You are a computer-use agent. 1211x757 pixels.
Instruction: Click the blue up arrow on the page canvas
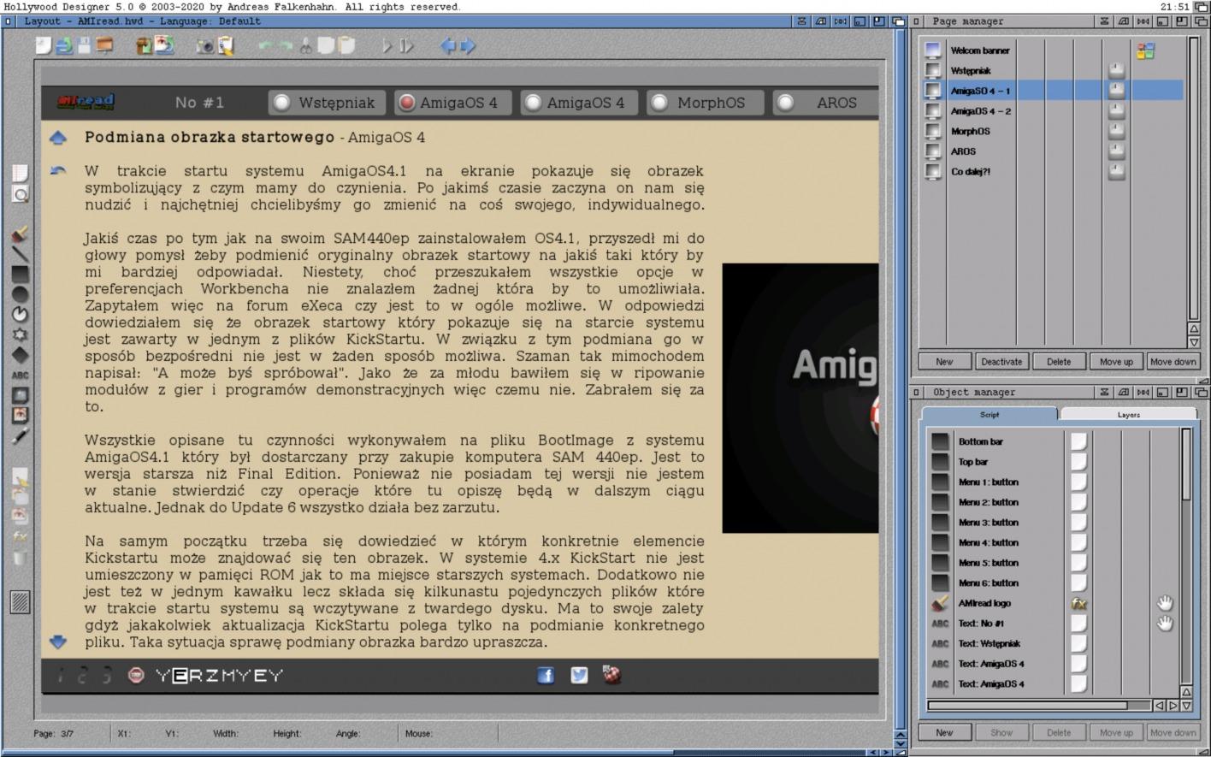[x=58, y=138]
